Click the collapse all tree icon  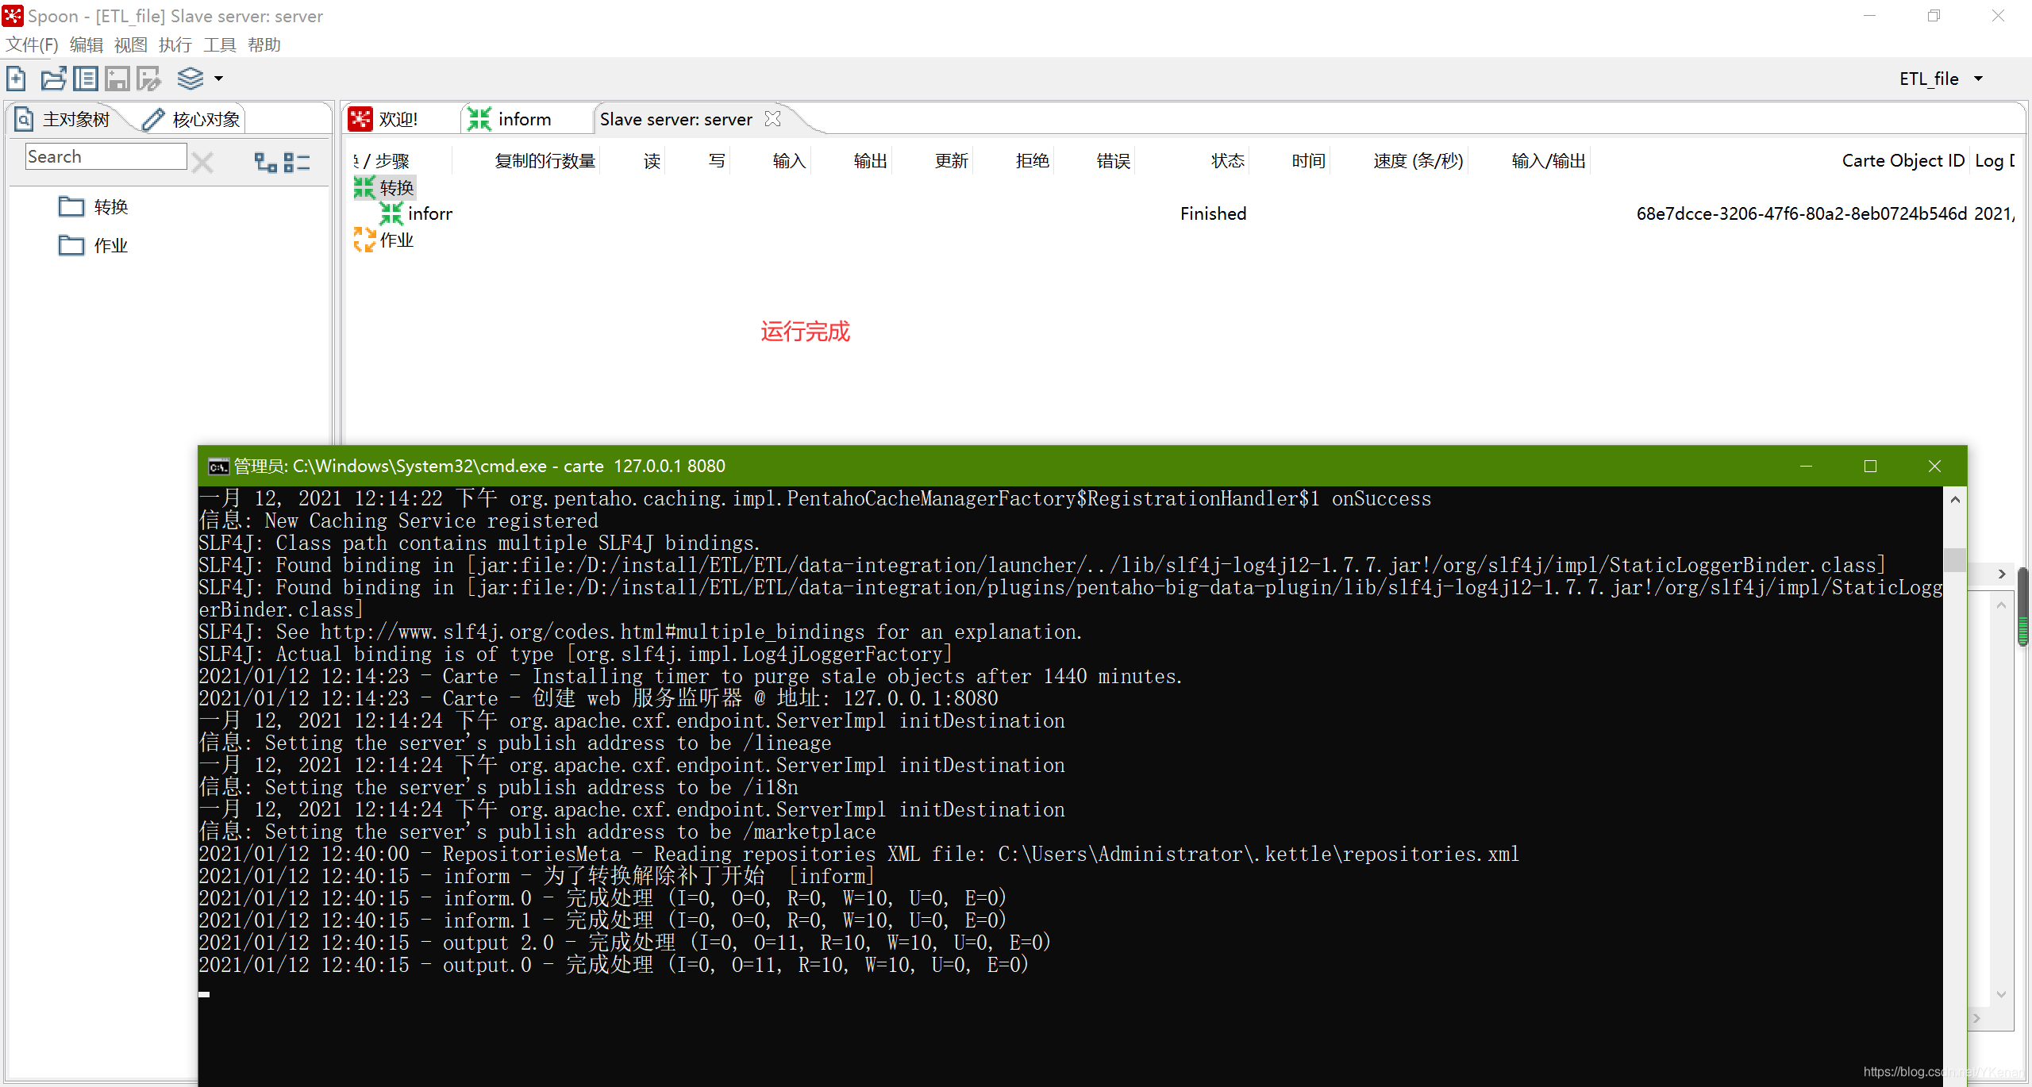click(297, 162)
